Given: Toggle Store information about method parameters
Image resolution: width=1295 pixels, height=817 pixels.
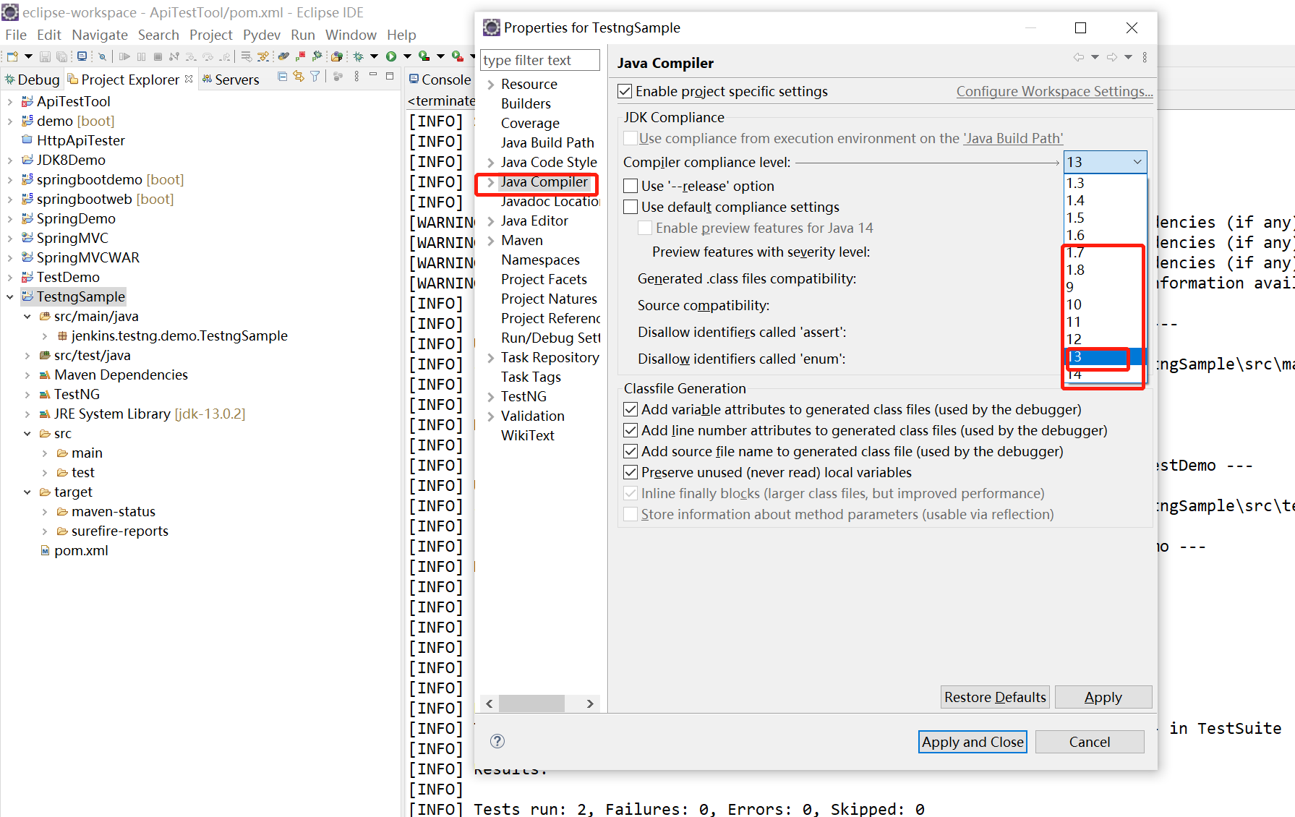Looking at the screenshot, I should tap(631, 515).
